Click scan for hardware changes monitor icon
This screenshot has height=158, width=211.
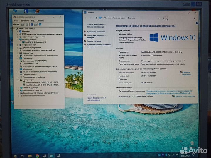point(40,24)
